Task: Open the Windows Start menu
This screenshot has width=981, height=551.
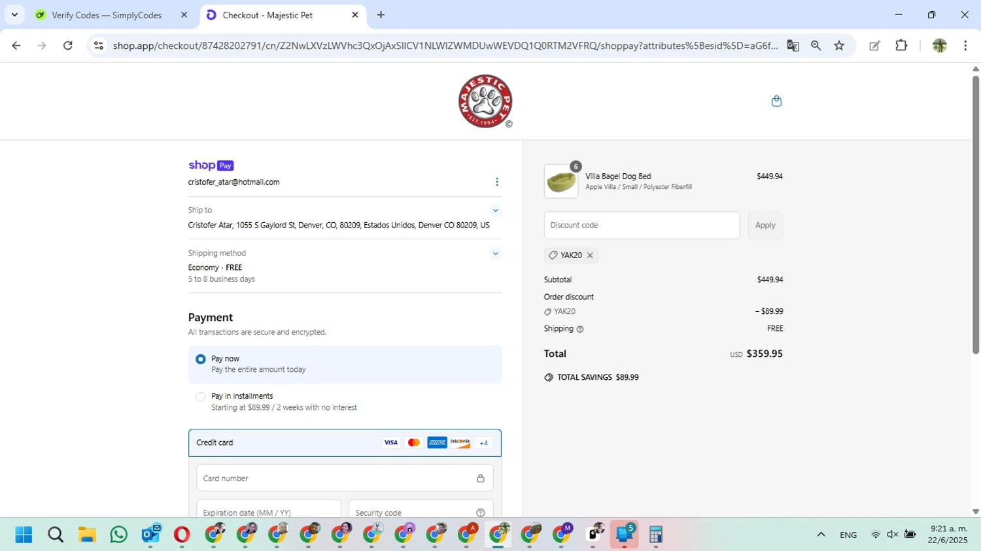Action: (24, 535)
